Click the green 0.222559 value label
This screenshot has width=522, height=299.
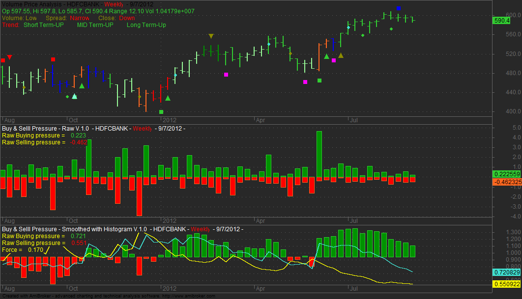point(507,174)
